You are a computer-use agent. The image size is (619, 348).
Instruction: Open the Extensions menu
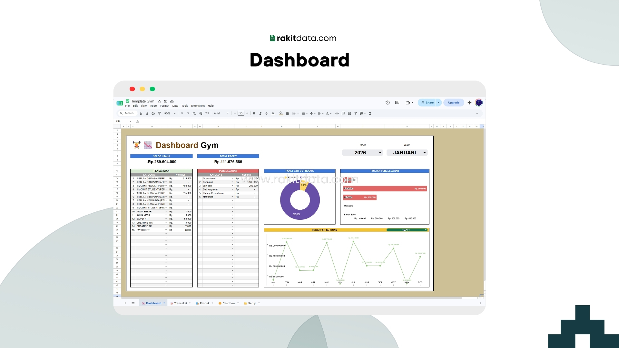click(198, 106)
